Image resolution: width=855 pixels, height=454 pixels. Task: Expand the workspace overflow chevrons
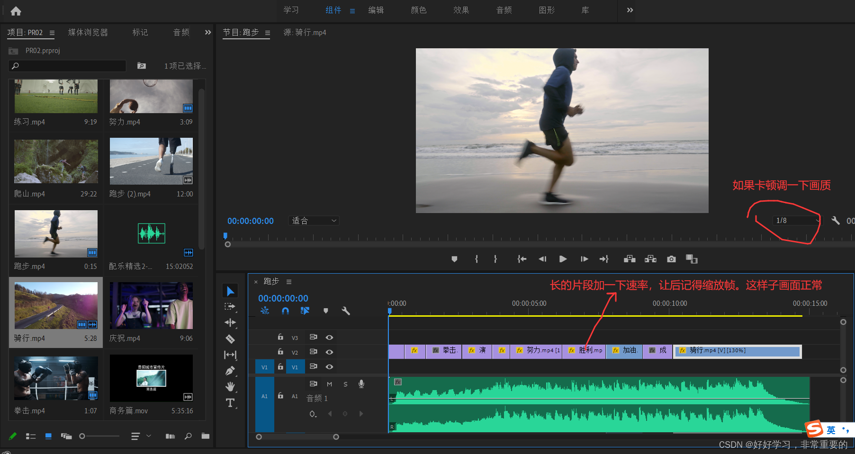click(630, 10)
